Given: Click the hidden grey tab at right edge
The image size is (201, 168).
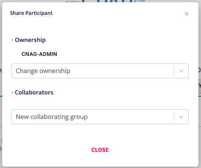Looking at the screenshot, I should point(200,86).
